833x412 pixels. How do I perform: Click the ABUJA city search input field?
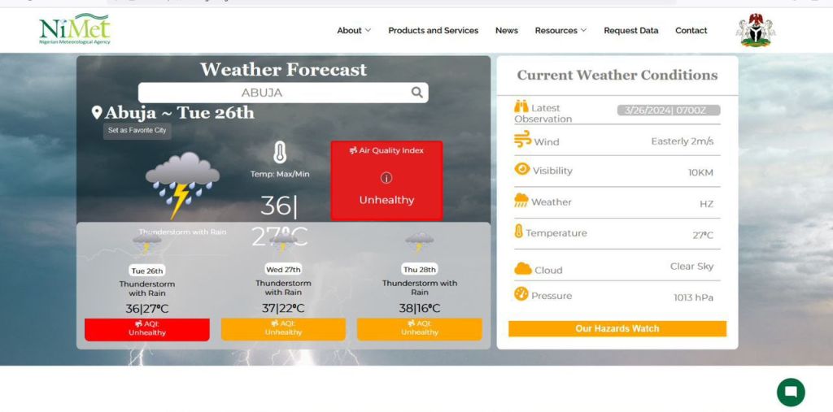(x=268, y=93)
